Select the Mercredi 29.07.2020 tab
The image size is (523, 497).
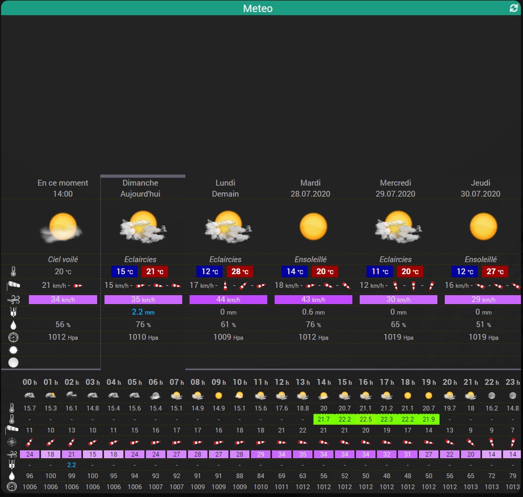point(395,188)
